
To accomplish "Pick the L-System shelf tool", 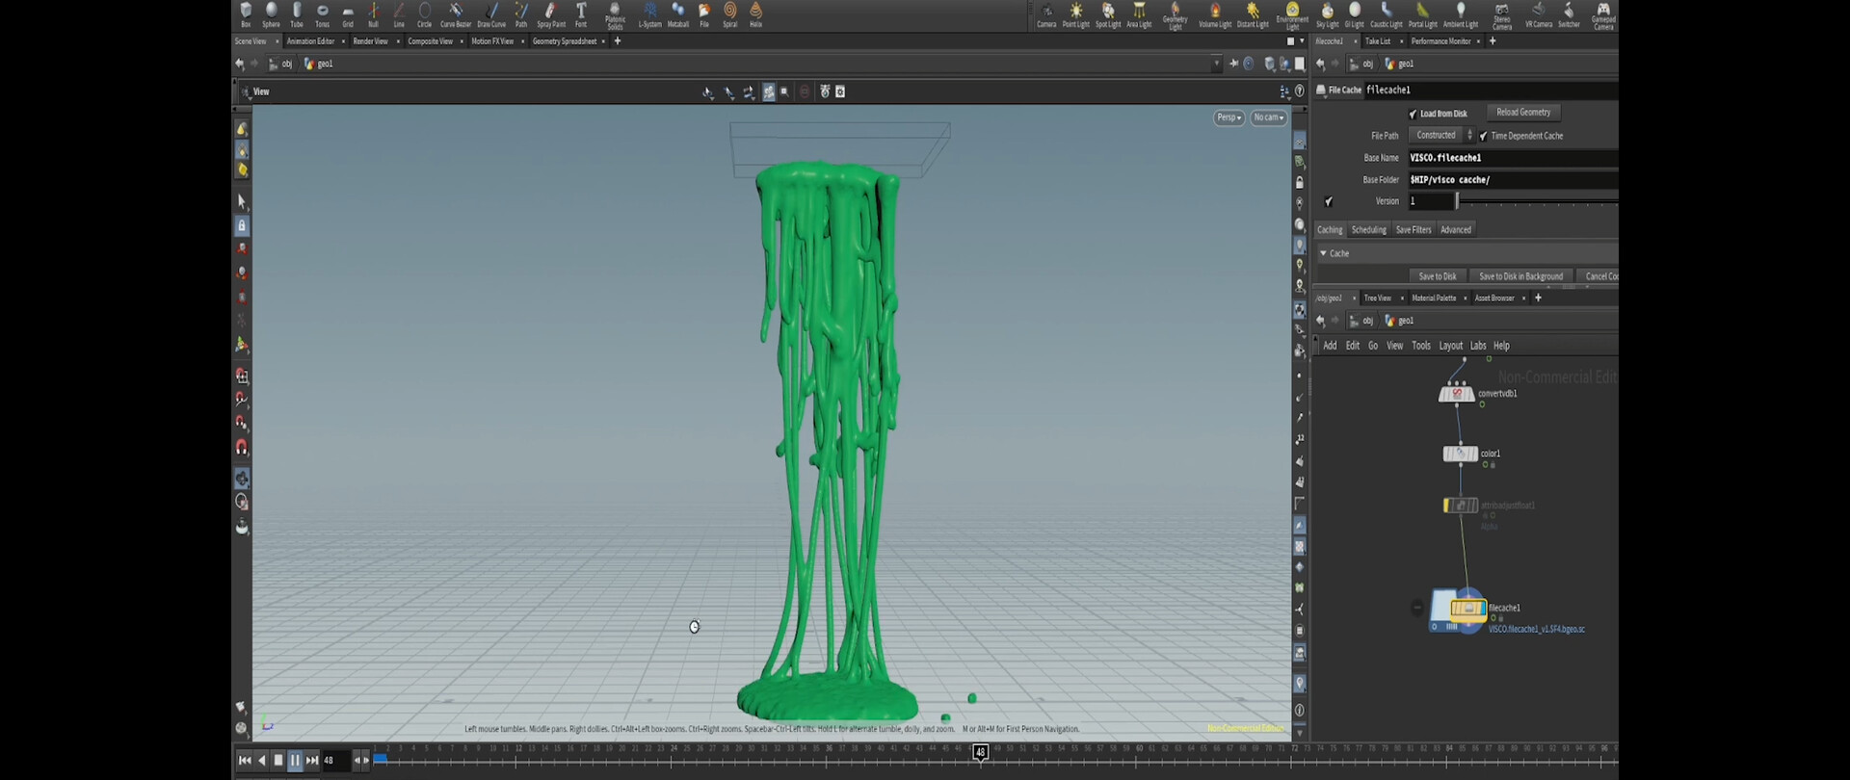I will coord(650,13).
